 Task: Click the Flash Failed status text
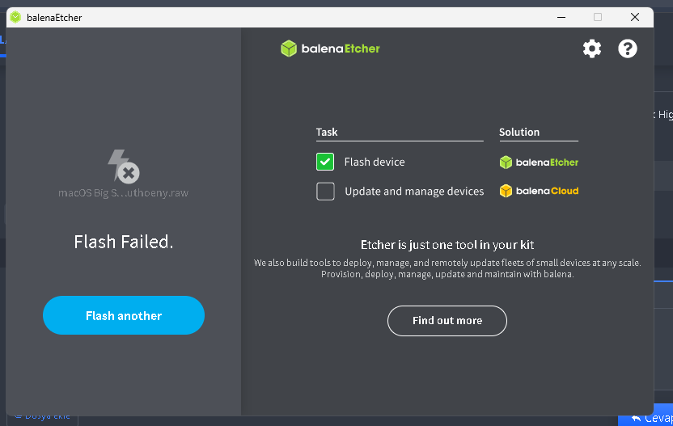123,242
